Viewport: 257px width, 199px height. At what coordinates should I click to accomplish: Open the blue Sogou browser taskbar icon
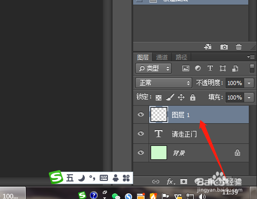tap(128, 196)
